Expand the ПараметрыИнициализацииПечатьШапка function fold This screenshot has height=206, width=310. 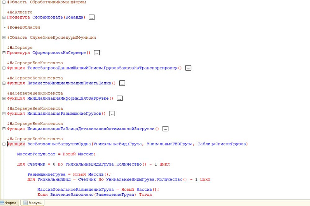4,83
